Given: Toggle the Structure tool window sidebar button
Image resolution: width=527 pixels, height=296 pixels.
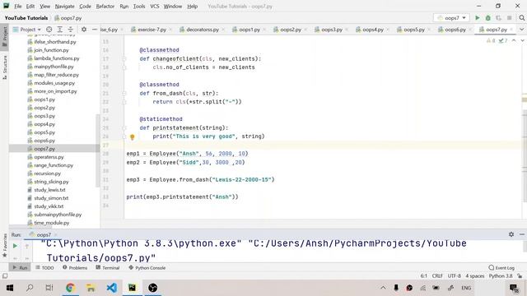Looking at the screenshot, I should click(x=5, y=67).
